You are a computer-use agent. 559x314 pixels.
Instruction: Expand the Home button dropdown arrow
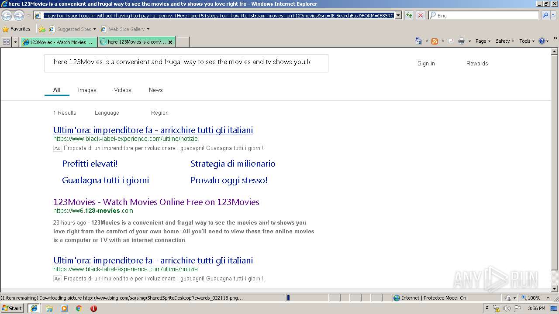coord(427,41)
